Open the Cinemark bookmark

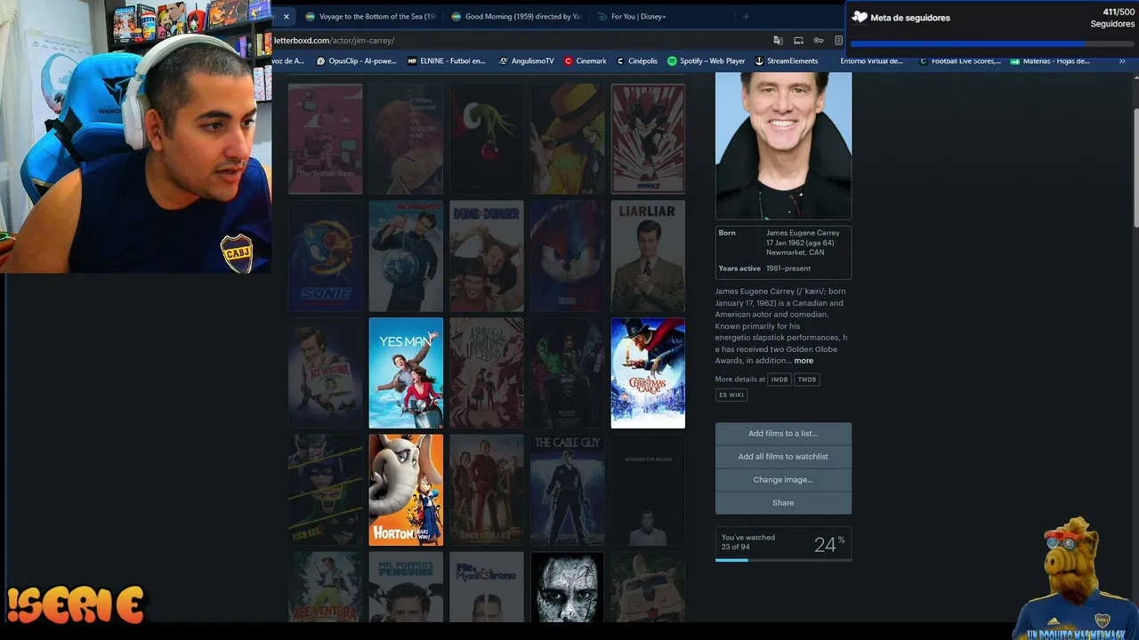(586, 61)
